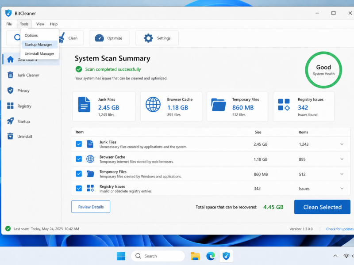
Task: Click the BitCleaner icon on the taskbar
Action: 226,256
